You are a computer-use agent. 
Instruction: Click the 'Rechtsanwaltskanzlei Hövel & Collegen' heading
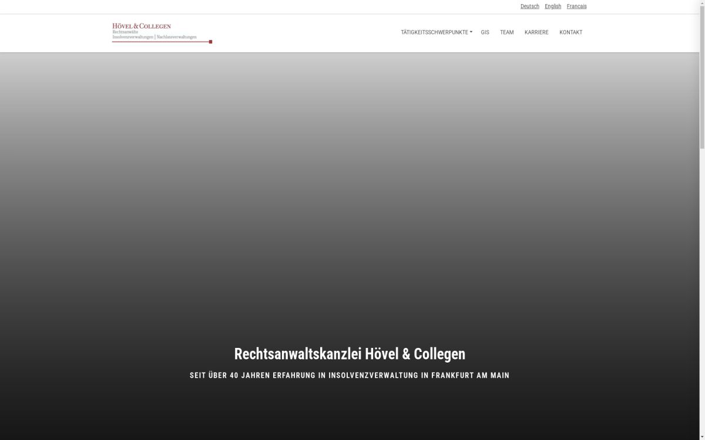(x=350, y=354)
